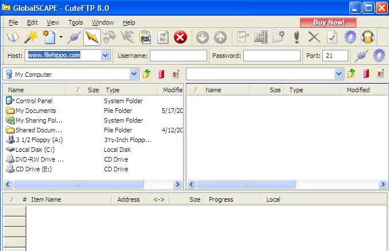
Task: Click the New Folder toolbar icon
Action: click(x=278, y=37)
